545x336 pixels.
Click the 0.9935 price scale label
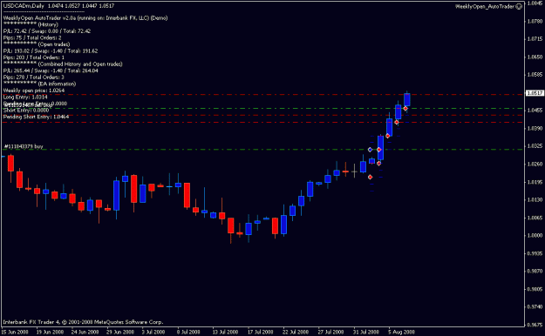point(535,253)
